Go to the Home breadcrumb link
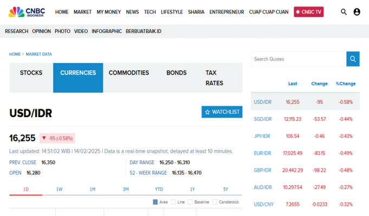Viewport: 369px width, 216px height. pyautogui.click(x=15, y=54)
